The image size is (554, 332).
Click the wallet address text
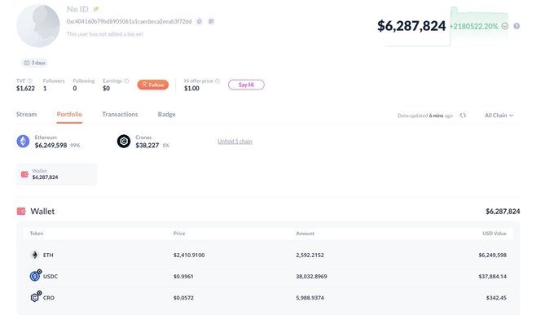[x=129, y=21]
